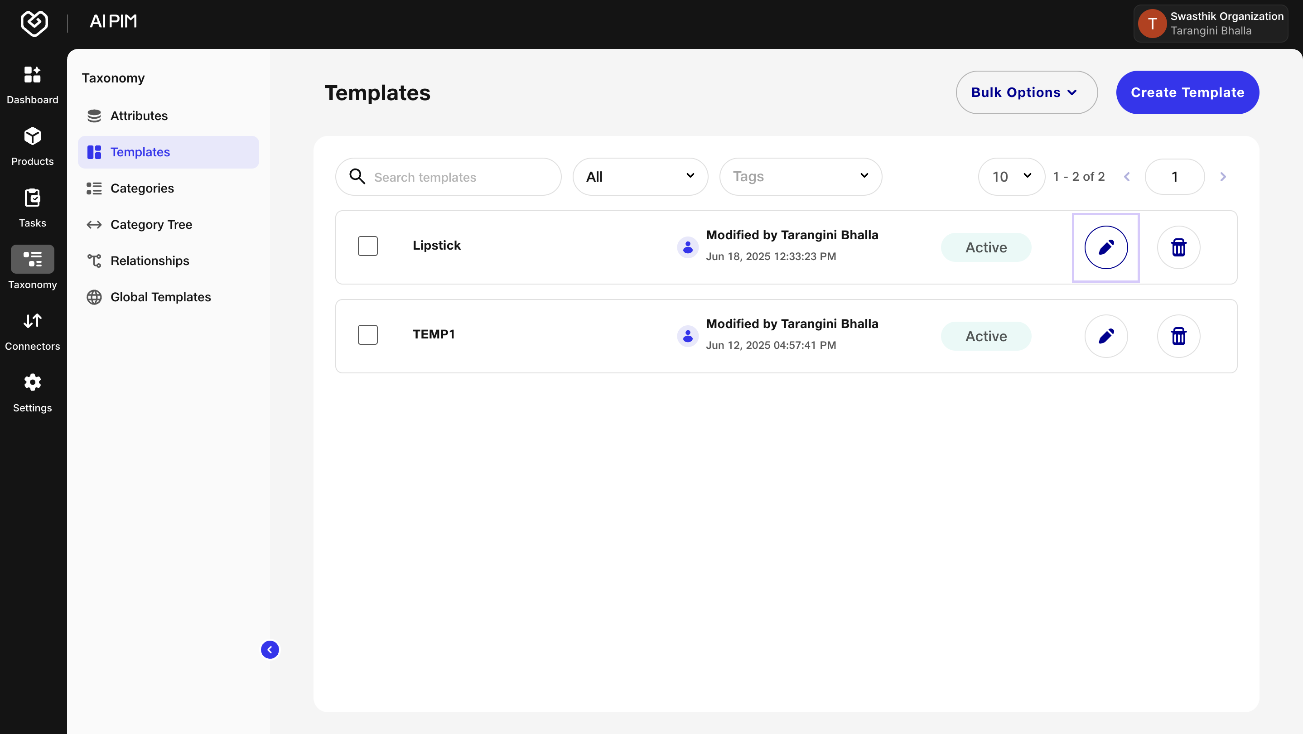
Task: Delete the TEMP1 template
Action: coord(1178,336)
